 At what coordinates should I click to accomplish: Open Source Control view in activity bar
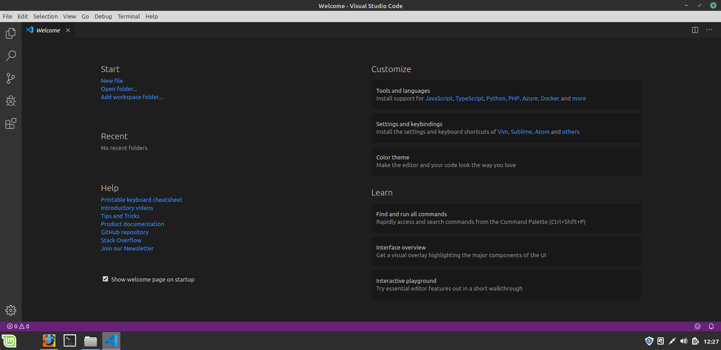[x=11, y=78]
